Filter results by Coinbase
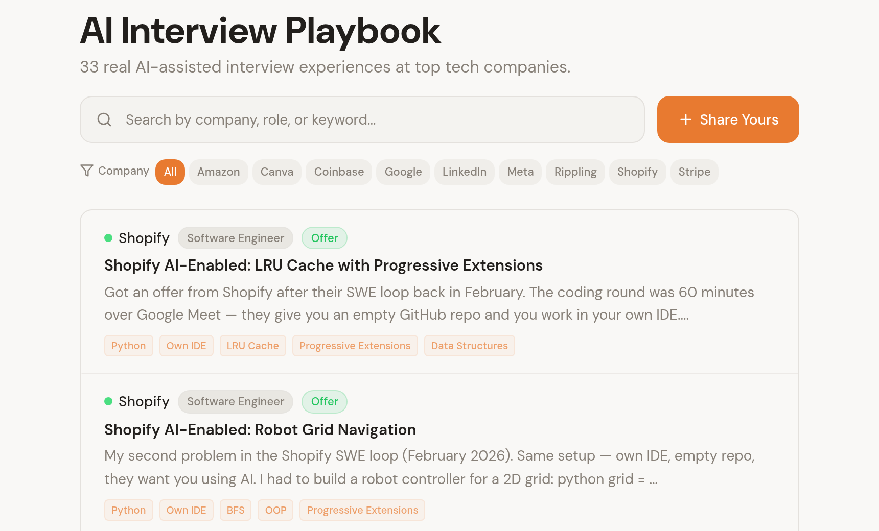The height and width of the screenshot is (531, 879). click(338, 172)
